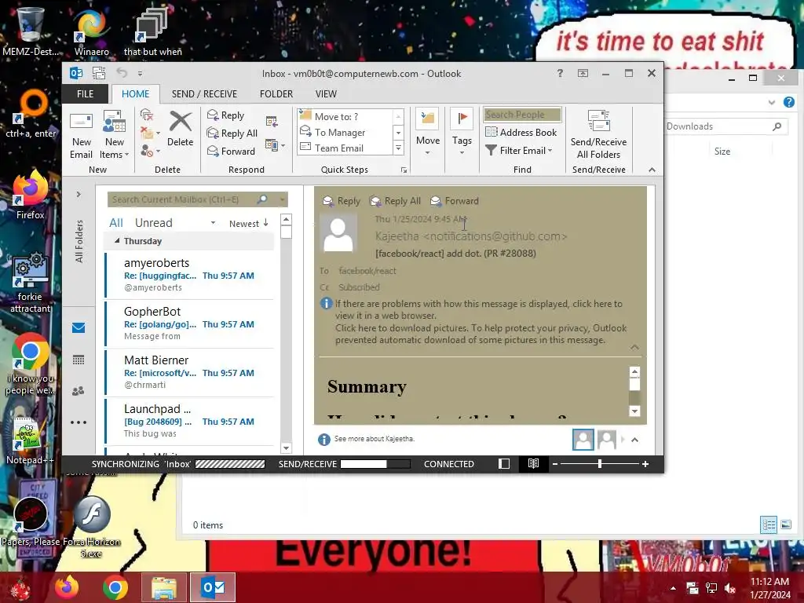
Task: Open the Tags flag menu
Action: pos(462,133)
